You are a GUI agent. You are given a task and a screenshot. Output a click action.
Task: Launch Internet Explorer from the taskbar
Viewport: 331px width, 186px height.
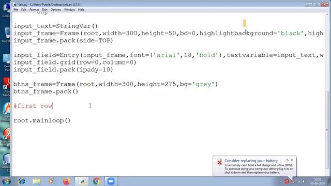(x=22, y=181)
